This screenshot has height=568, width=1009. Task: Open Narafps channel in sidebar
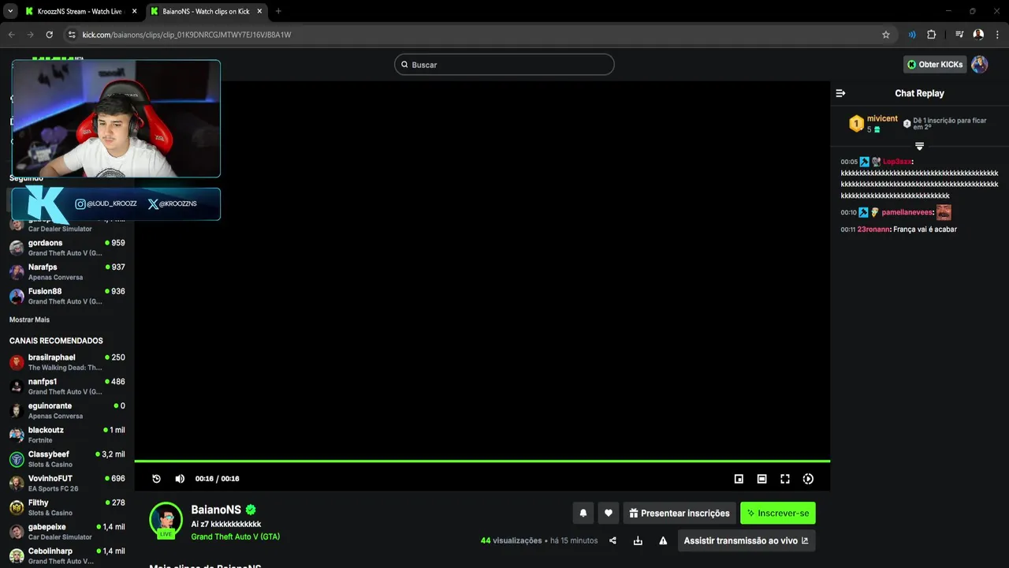tap(67, 272)
